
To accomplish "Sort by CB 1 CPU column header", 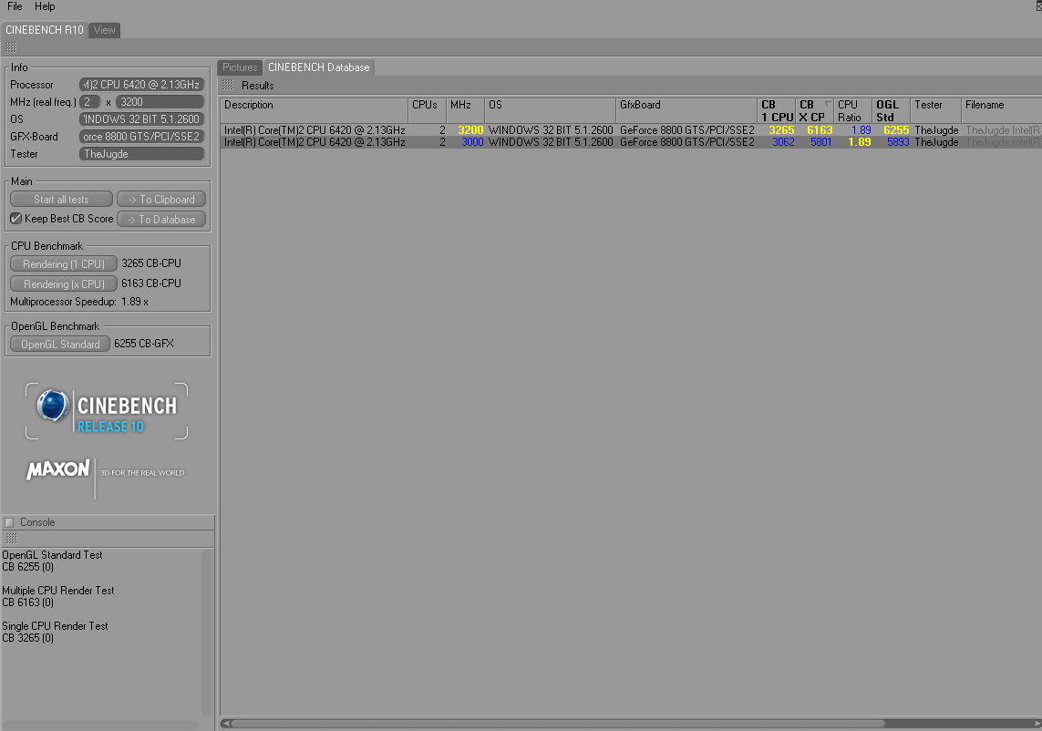I will pos(777,110).
